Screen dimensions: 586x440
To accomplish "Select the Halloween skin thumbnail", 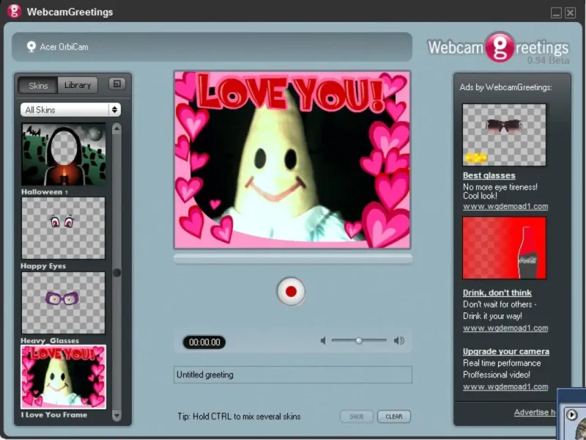I will click(63, 154).
